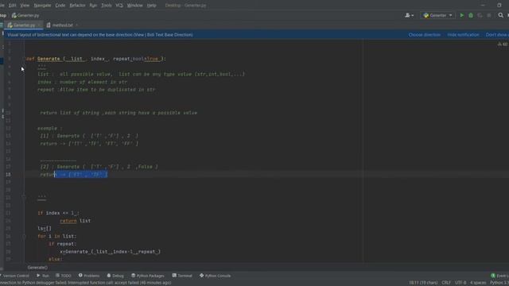Click the 'if repeat:' code line
509x286 pixels.
(62, 244)
